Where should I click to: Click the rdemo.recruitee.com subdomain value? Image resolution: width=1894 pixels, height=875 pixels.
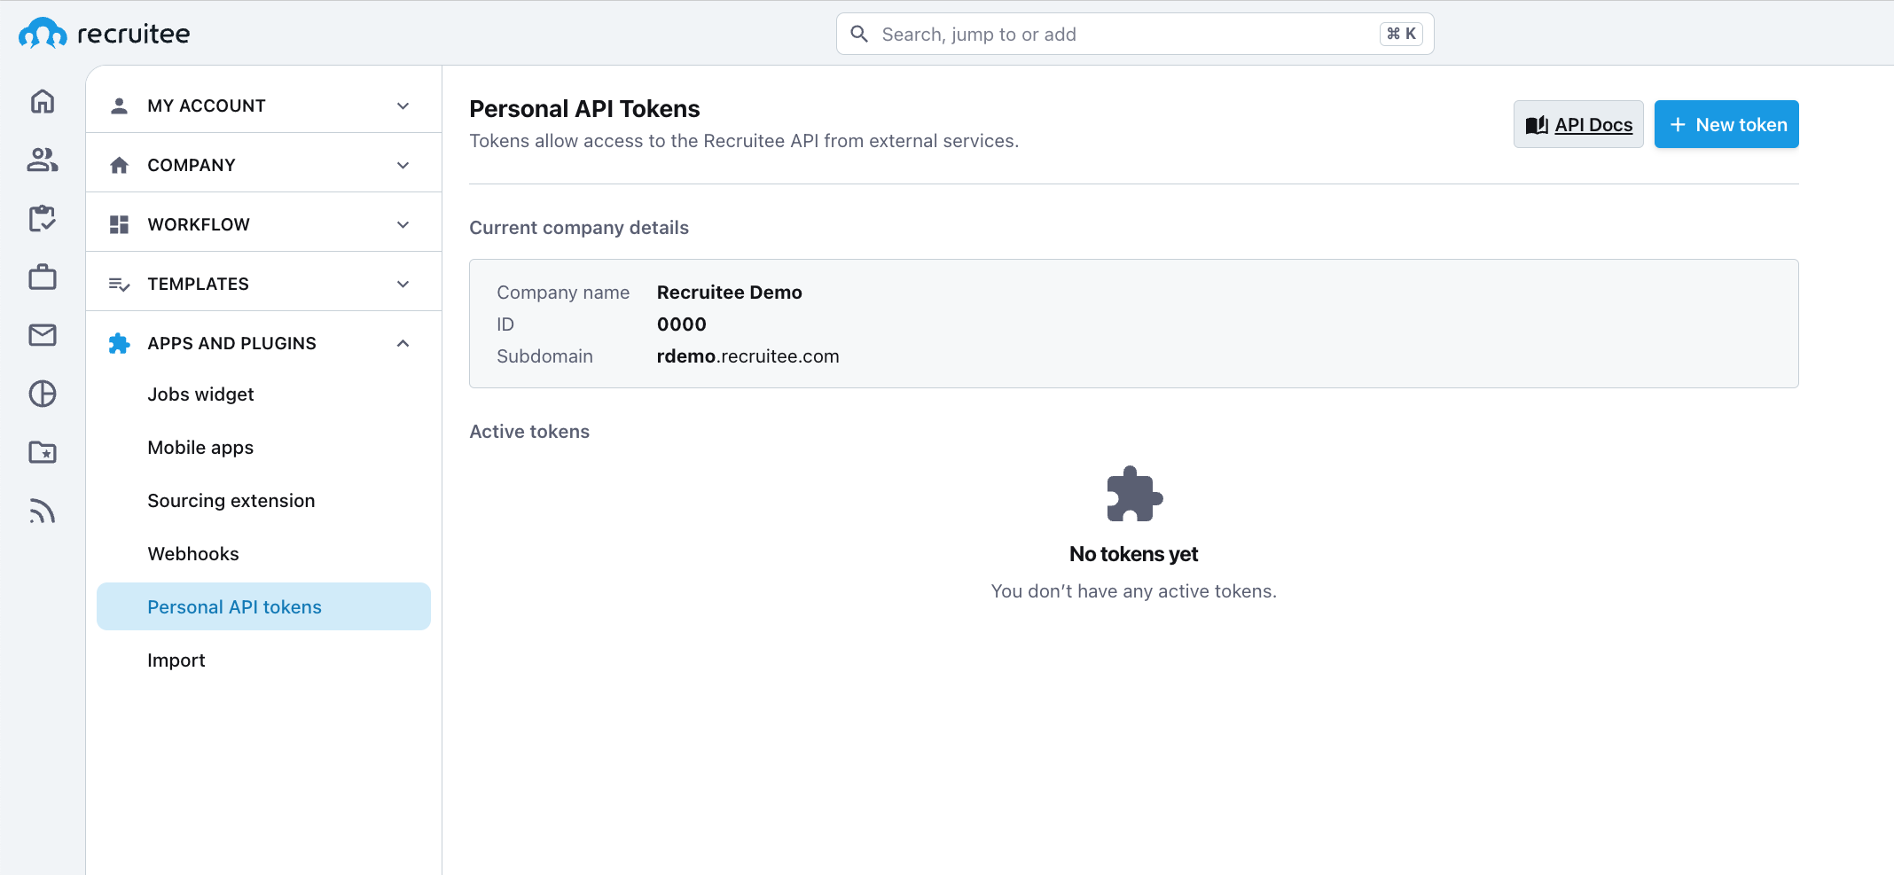click(747, 356)
